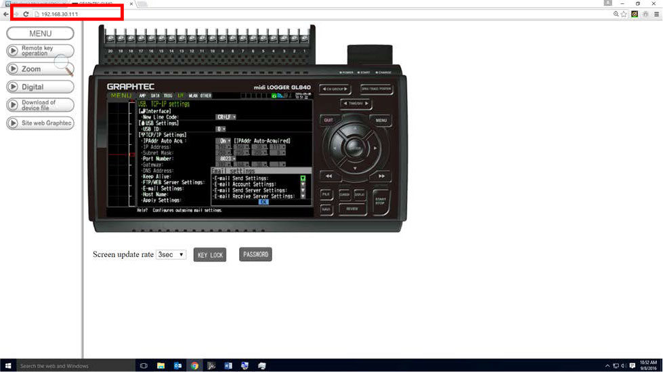Open the USB ID dropdown
The width and height of the screenshot is (663, 372).
[221, 129]
